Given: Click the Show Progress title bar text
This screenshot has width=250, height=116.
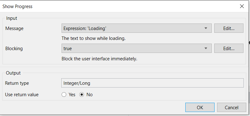Looking at the screenshot, I should 17,6.
